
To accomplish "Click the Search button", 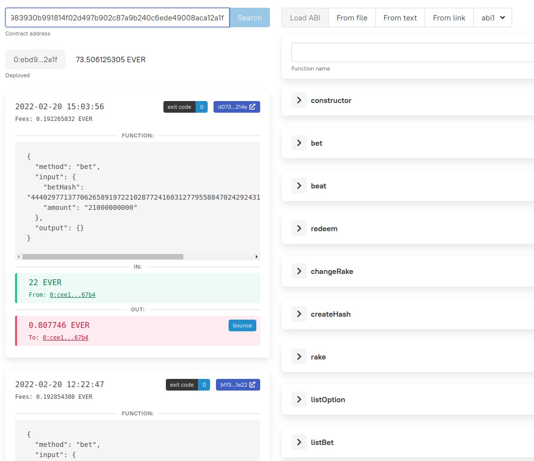I will pos(249,17).
